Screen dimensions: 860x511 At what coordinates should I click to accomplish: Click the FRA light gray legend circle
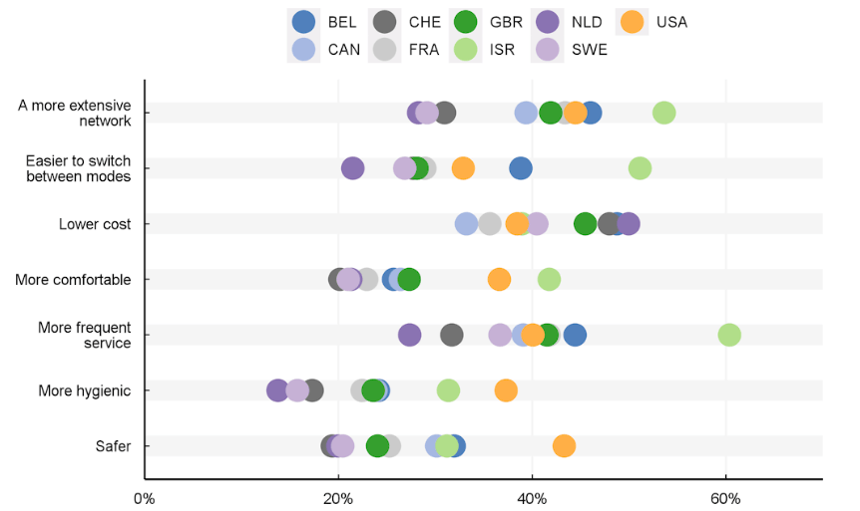pyautogui.click(x=384, y=49)
